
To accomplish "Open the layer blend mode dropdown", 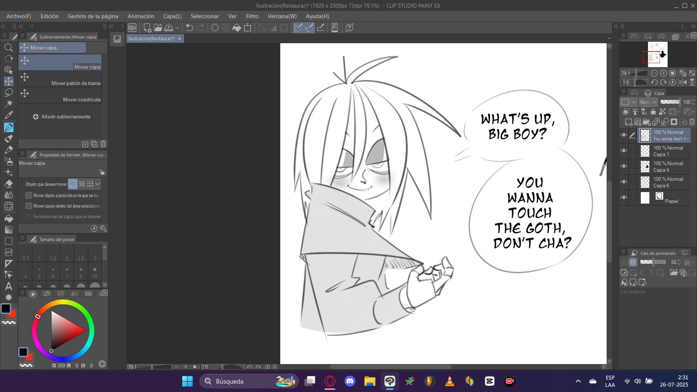I will 648,102.
